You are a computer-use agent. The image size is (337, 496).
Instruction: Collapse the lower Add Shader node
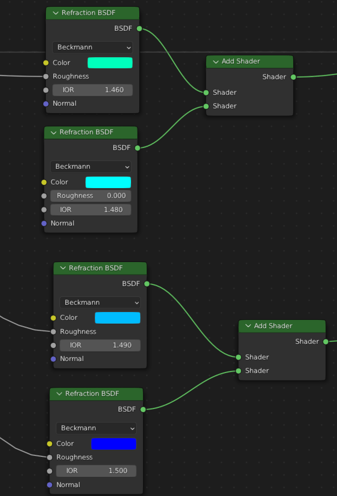click(x=248, y=326)
